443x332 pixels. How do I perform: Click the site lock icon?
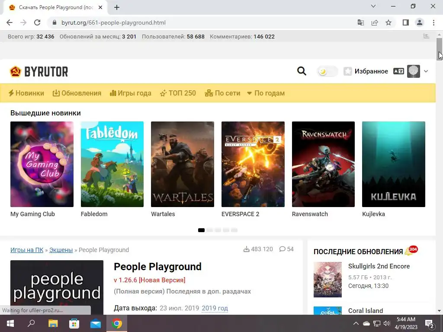click(55, 22)
